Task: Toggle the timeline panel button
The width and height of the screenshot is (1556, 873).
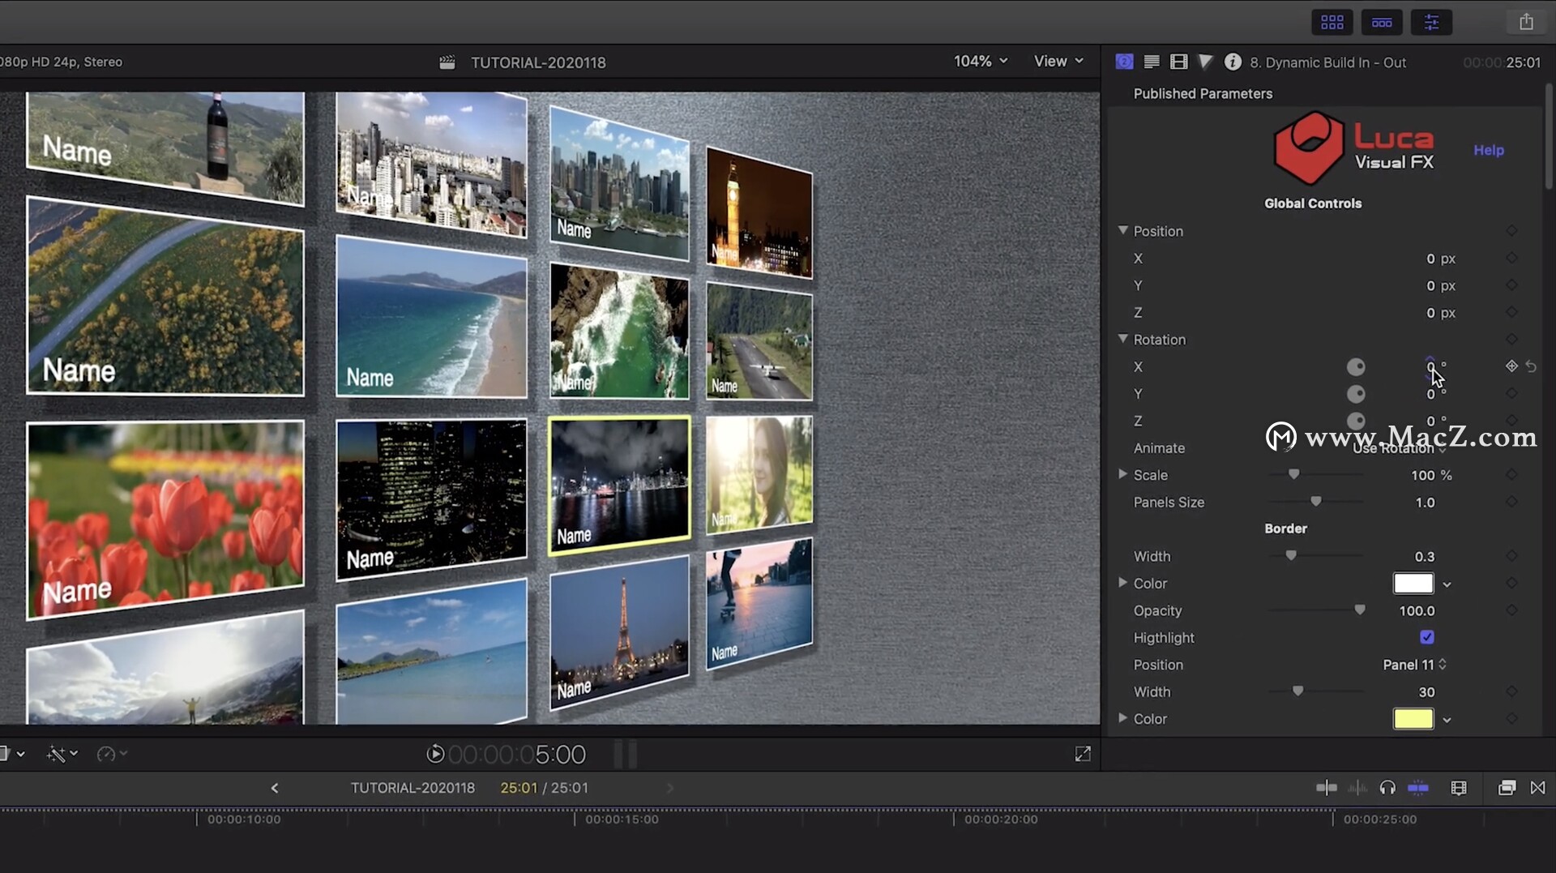Action: pyautogui.click(x=1382, y=23)
